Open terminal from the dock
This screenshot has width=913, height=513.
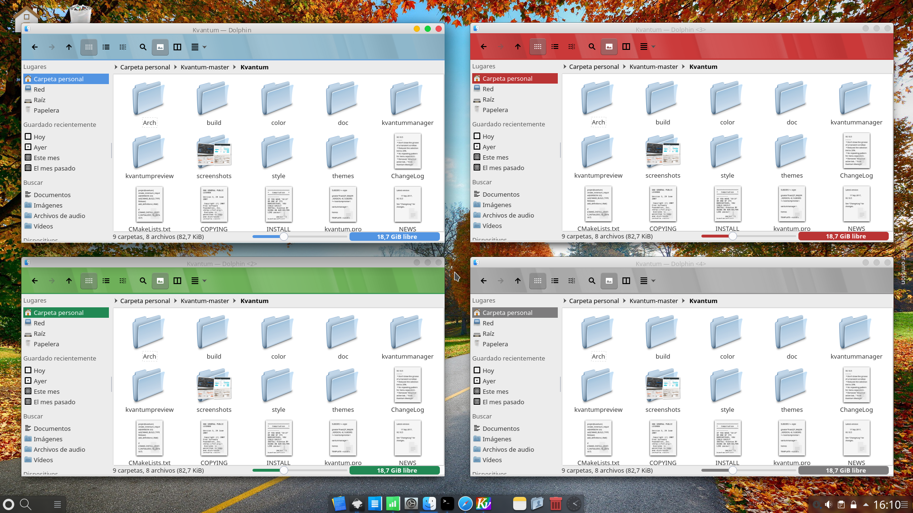click(x=447, y=503)
